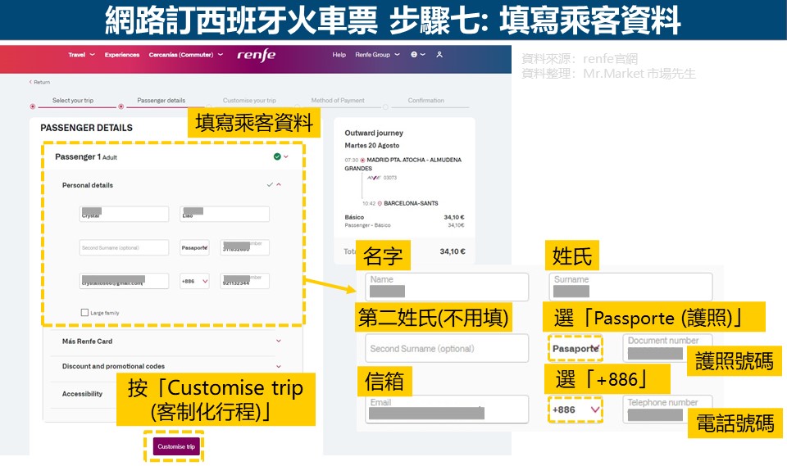
Task: Select the Method of Payment step
Action: tap(338, 100)
